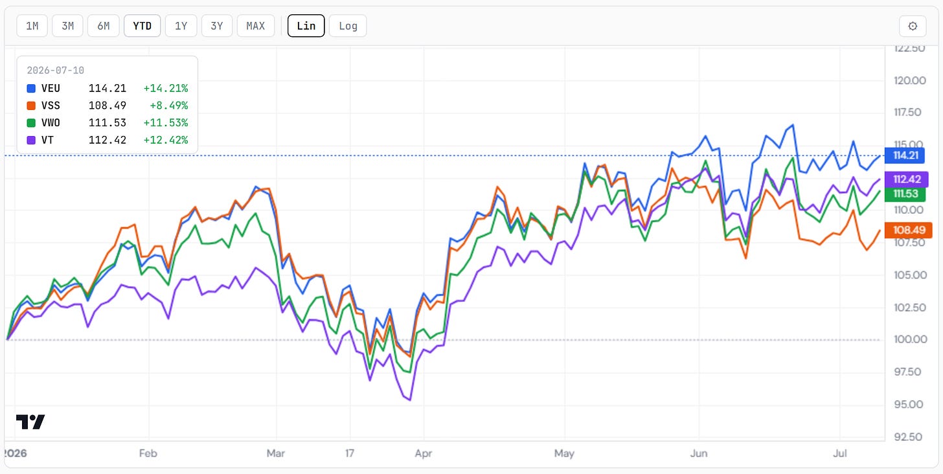The width and height of the screenshot is (943, 474).
Task: Choose the 3Y time range
Action: [x=216, y=26]
